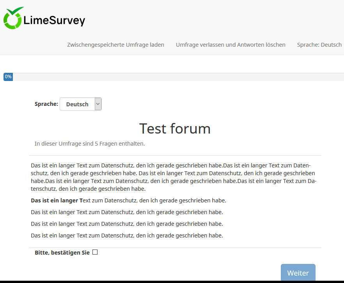Tick the Bitte, bestätigen Sie checkbox
344x283 pixels.
point(95,252)
